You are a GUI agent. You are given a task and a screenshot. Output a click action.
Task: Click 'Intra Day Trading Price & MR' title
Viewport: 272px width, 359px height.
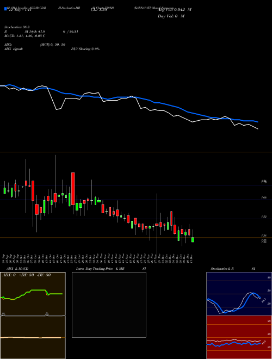click(100, 269)
